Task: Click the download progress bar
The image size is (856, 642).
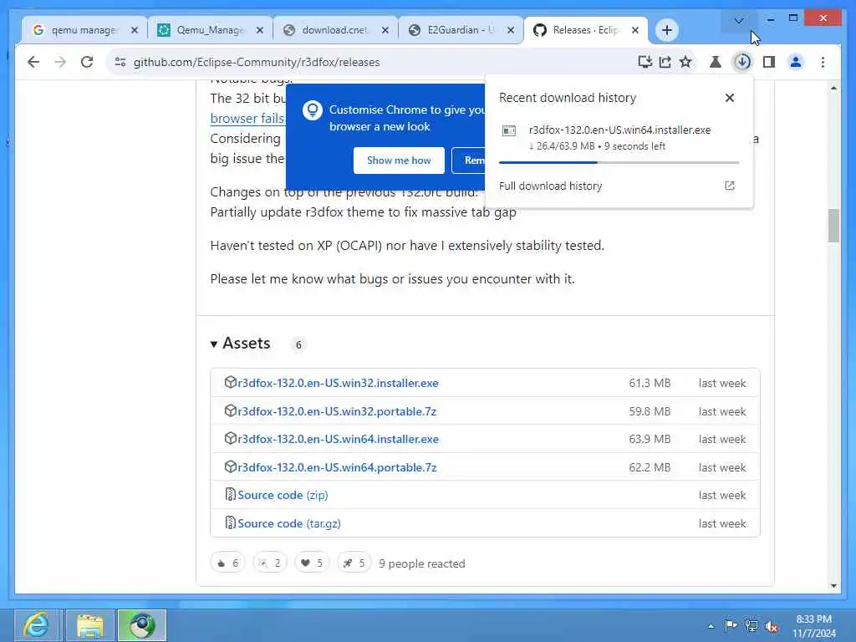Action: point(619,162)
